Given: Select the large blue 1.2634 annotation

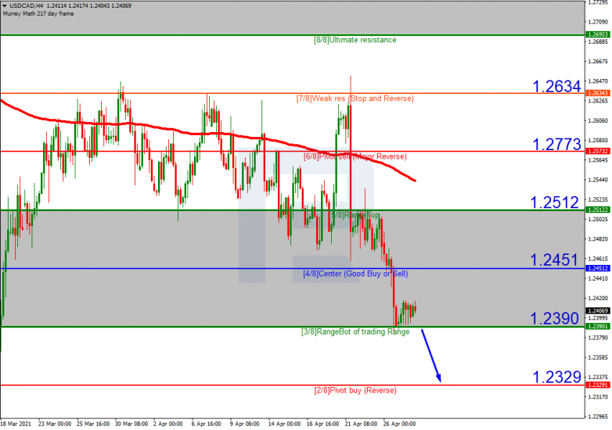Looking at the screenshot, I should pyautogui.click(x=556, y=86).
